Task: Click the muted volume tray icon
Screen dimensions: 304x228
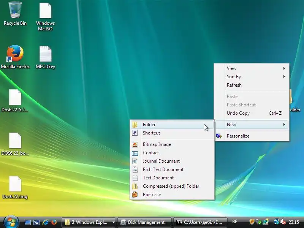Action: click(x=283, y=222)
